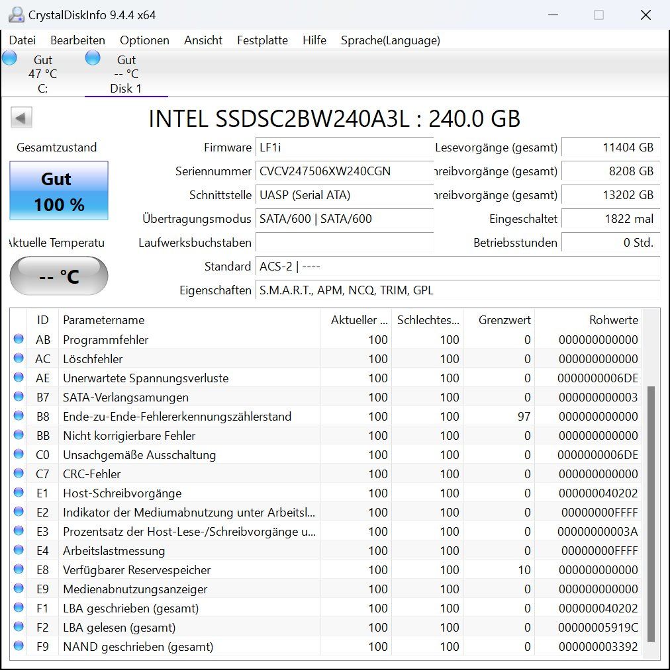670x670 pixels.
Task: Click status orb for Unerwartete Spannungsverluste row
Action: (x=19, y=377)
